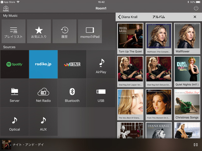Tap the My Music section heading
The width and height of the screenshot is (202, 151).
point(10,16)
